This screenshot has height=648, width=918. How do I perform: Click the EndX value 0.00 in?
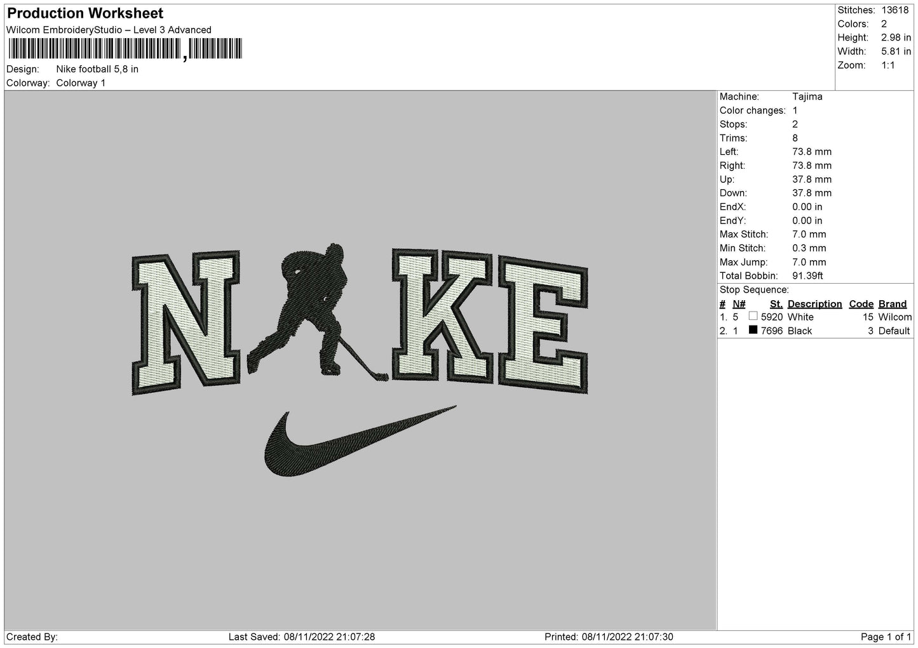807,207
